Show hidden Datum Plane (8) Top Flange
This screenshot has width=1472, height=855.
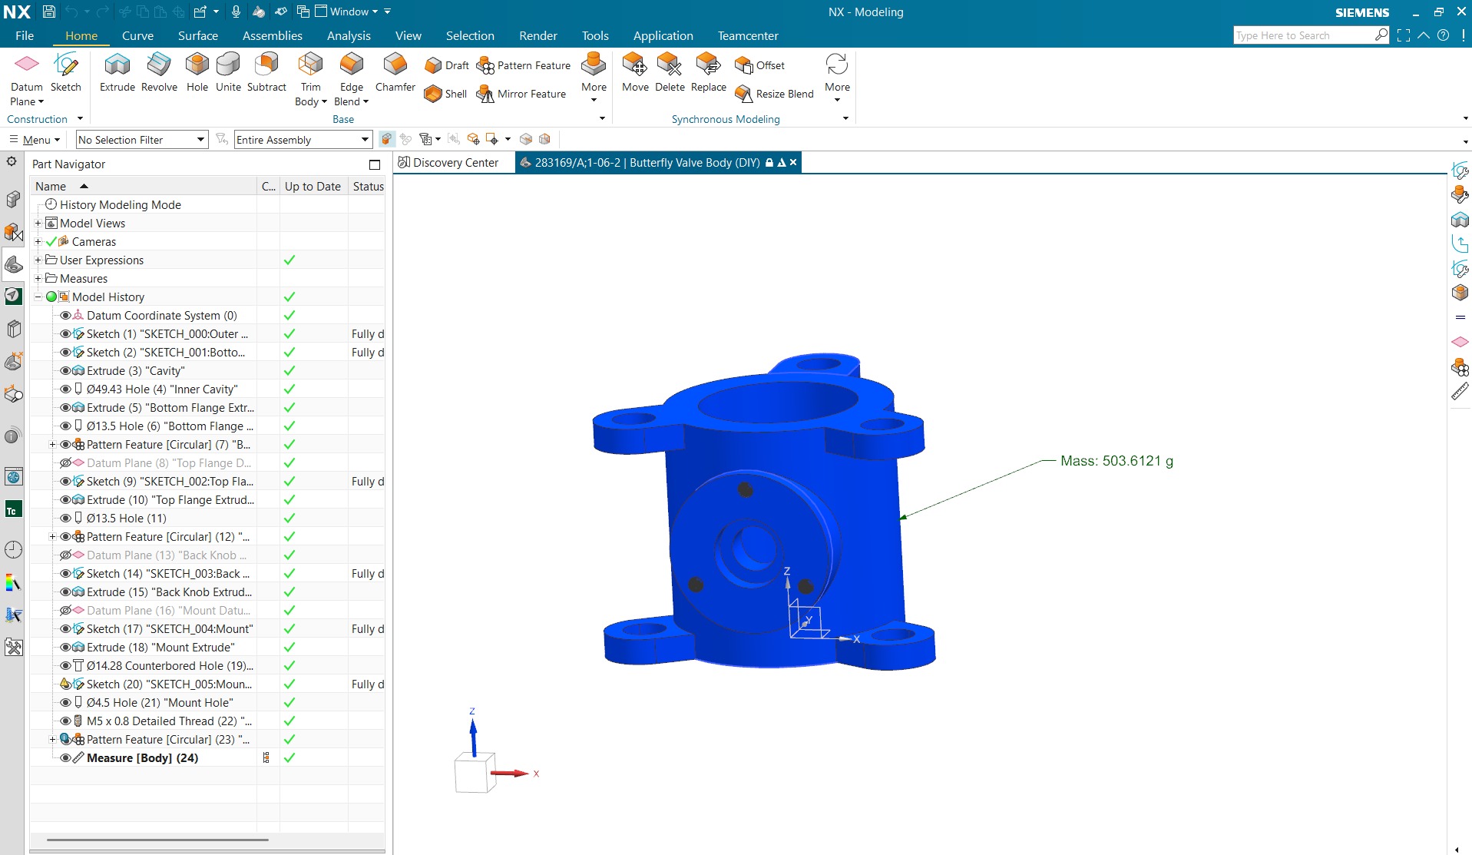[65, 463]
